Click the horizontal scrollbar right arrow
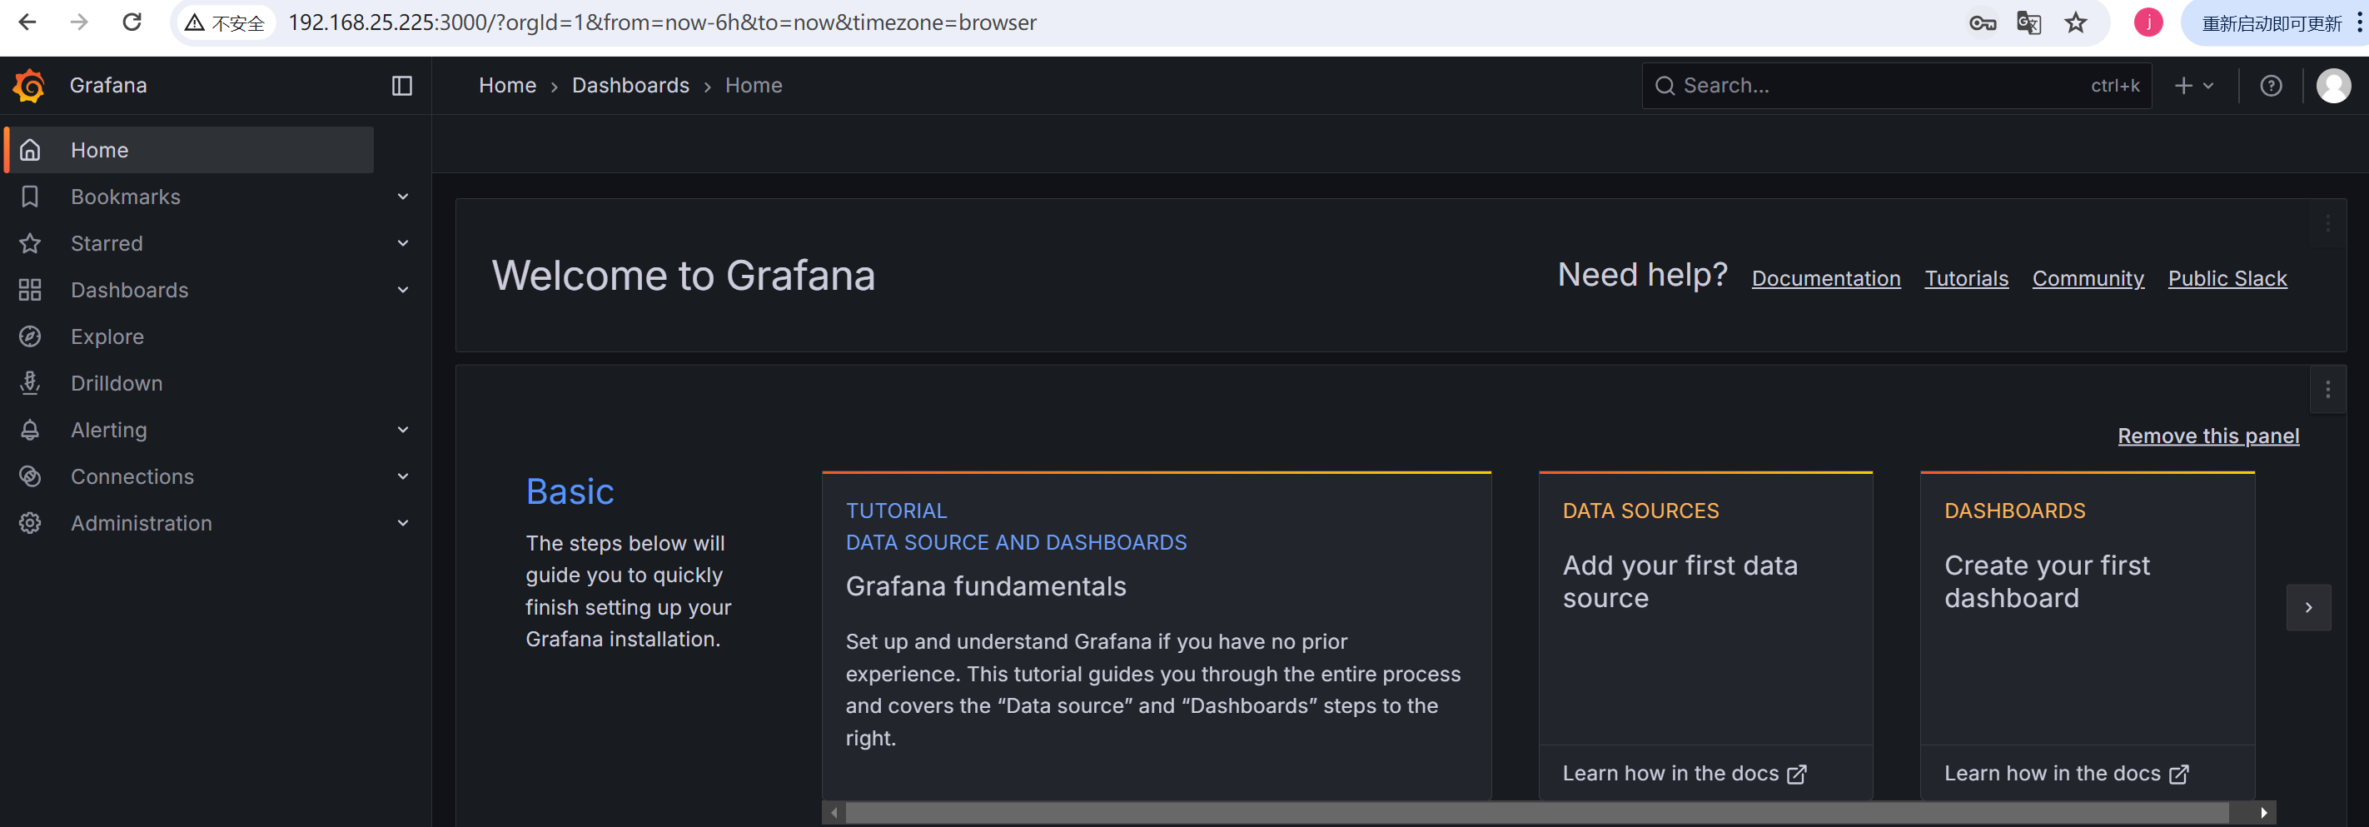 2263,812
